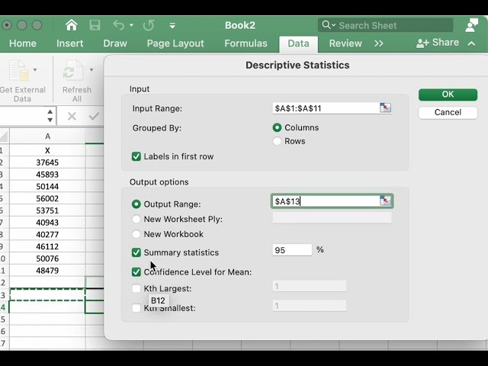Click the Refresh All icon

[x=73, y=71]
